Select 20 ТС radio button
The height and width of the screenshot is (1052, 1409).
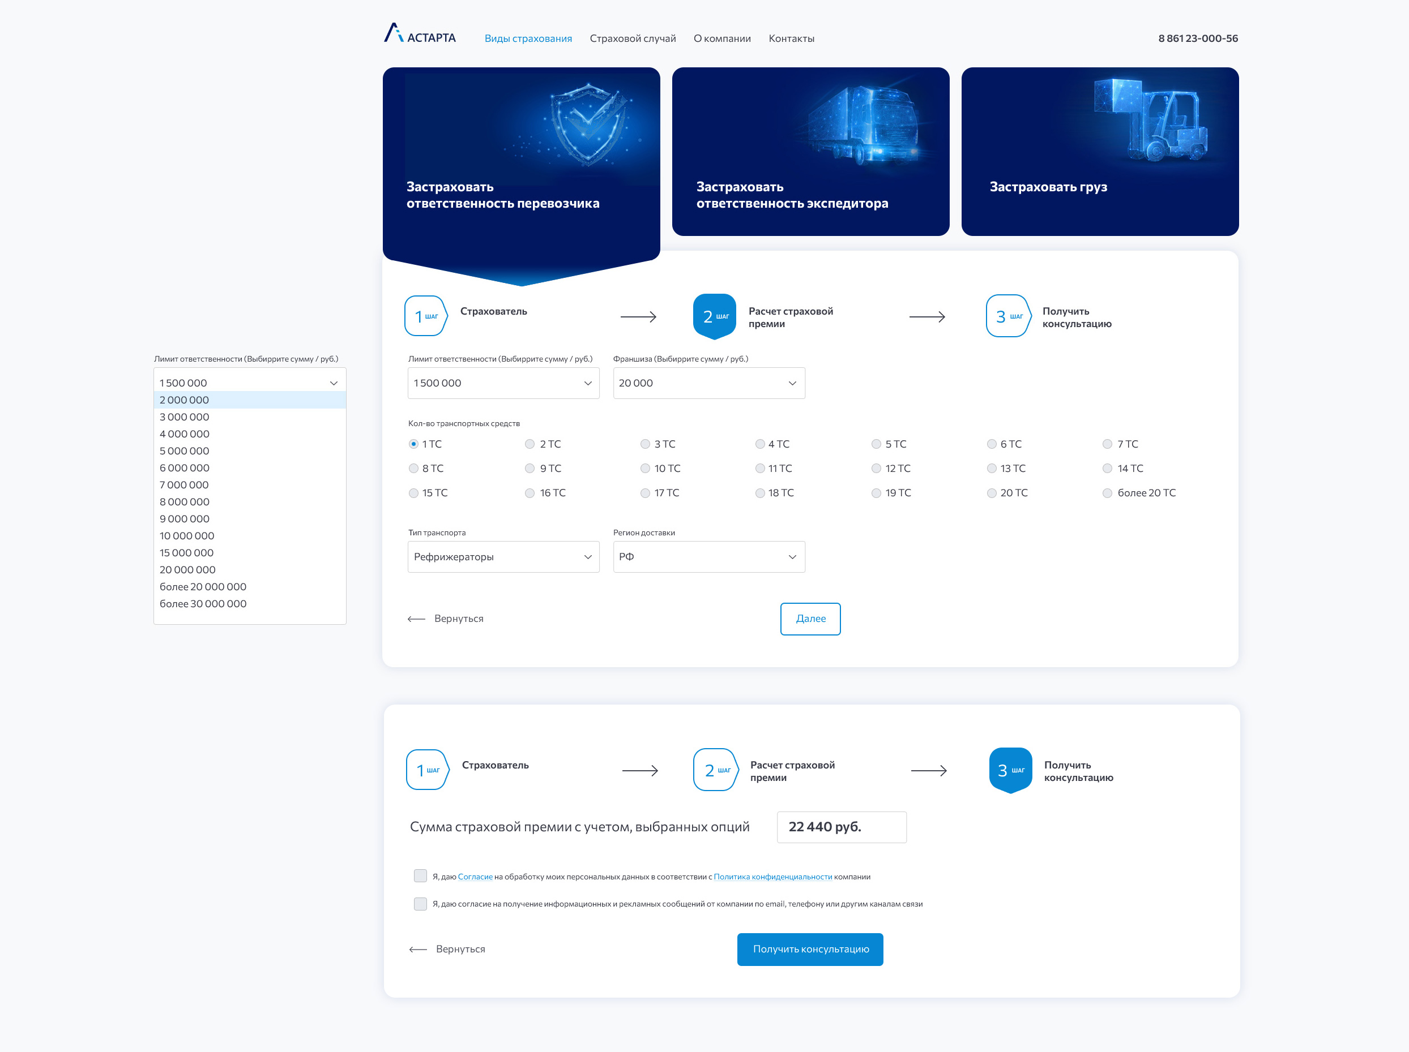[x=991, y=492]
